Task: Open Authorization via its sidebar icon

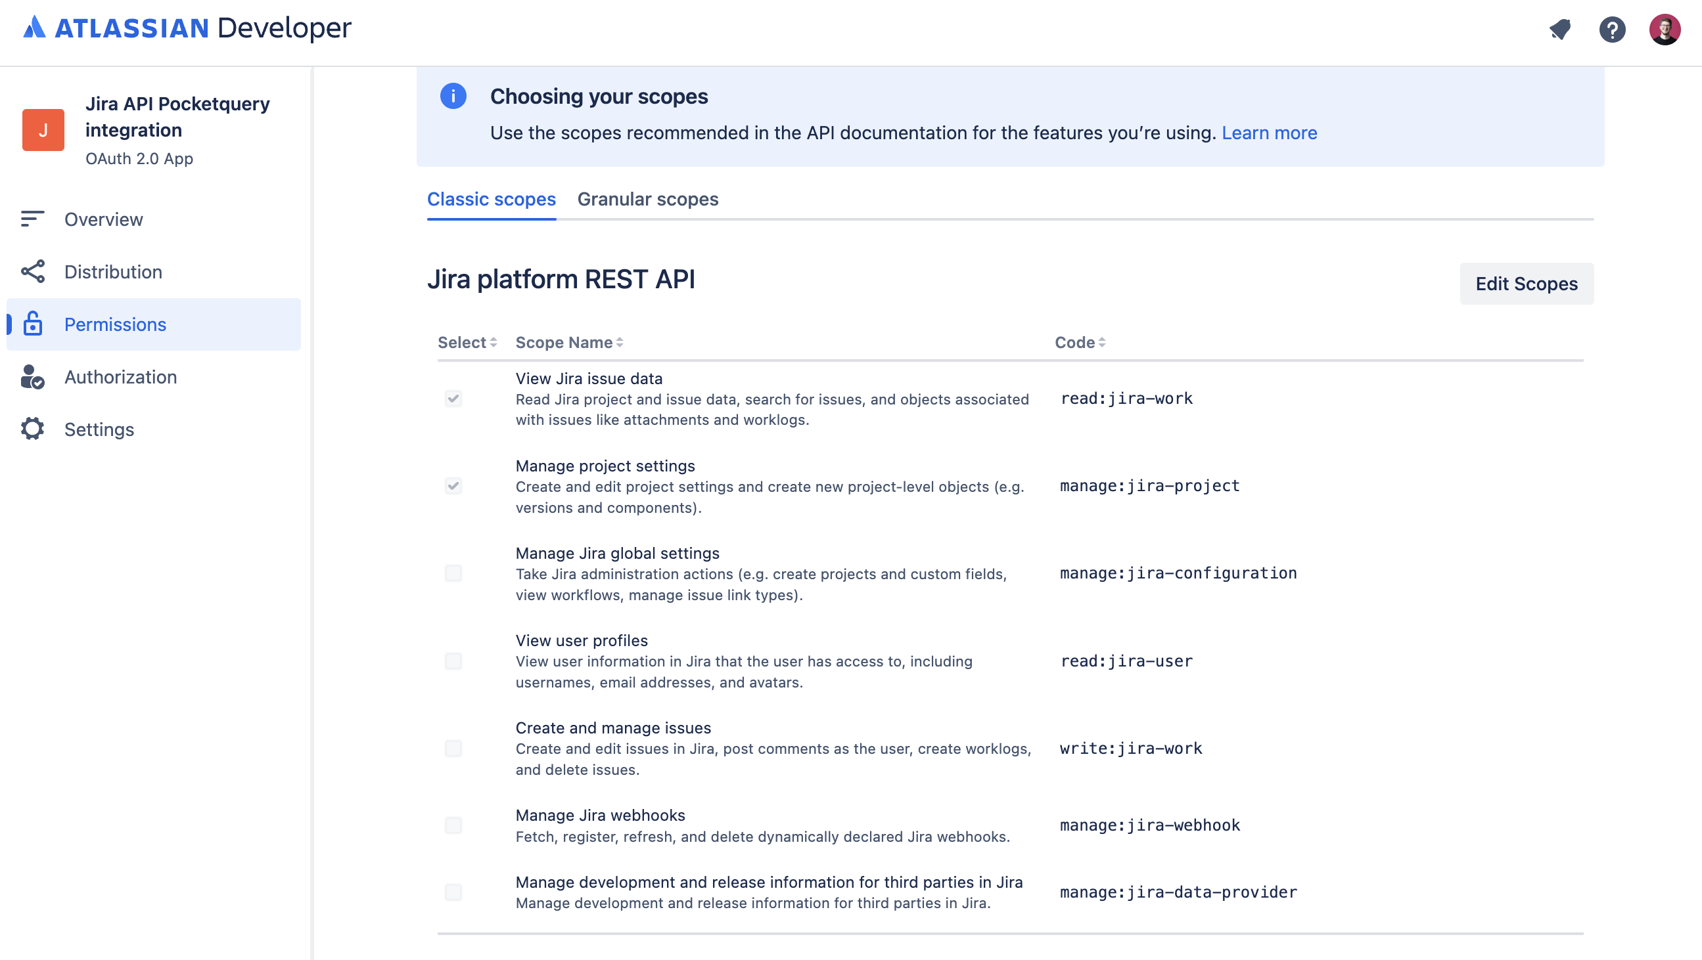Action: [32, 377]
